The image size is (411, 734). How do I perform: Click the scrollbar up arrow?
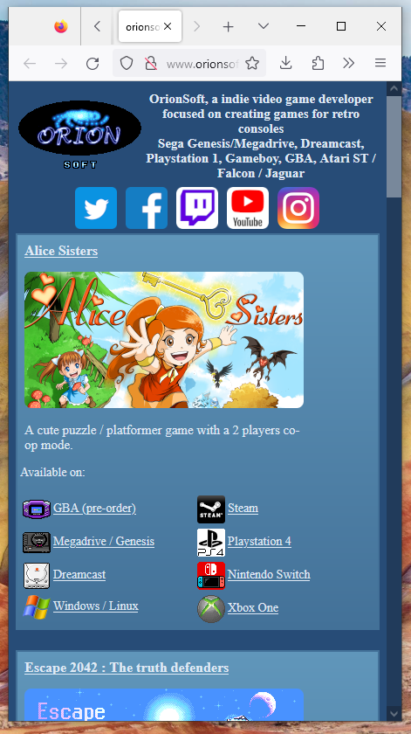point(394,88)
